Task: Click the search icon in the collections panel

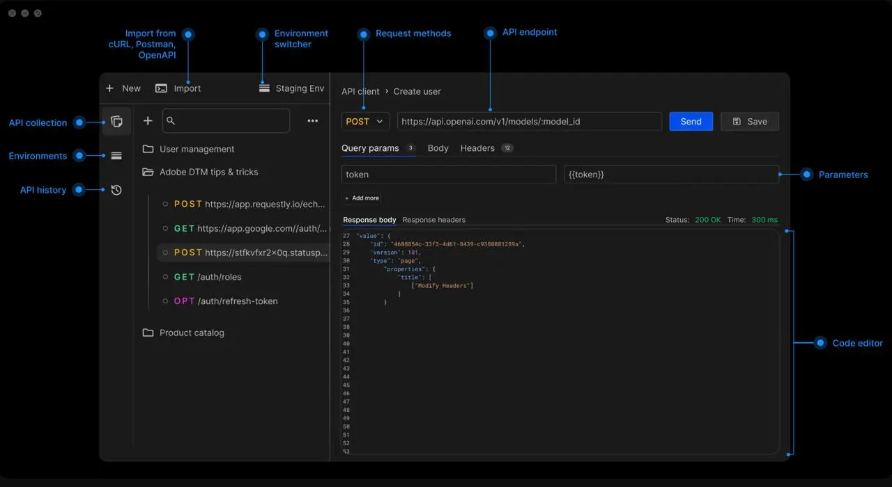Action: click(171, 120)
